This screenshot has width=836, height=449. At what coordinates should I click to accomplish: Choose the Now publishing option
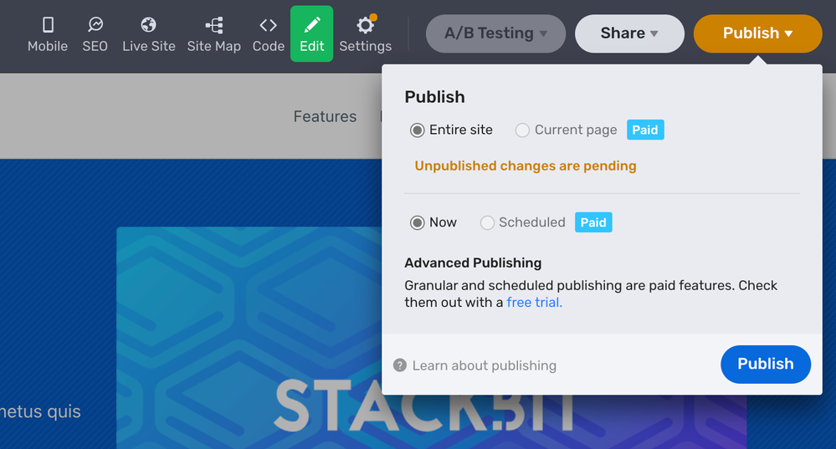tap(418, 222)
